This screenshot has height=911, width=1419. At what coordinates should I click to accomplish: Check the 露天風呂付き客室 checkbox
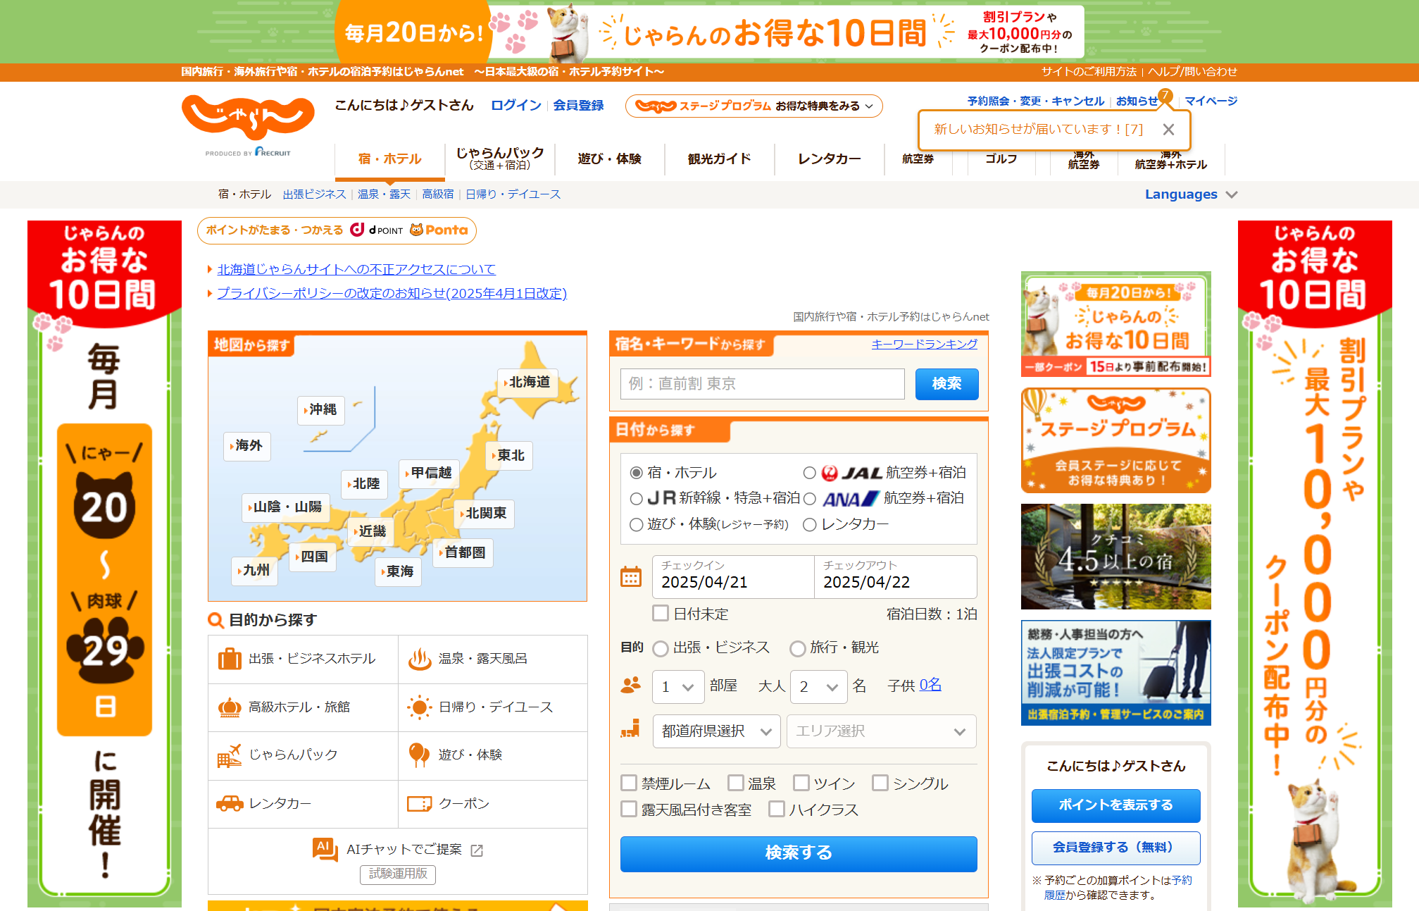coord(629,809)
